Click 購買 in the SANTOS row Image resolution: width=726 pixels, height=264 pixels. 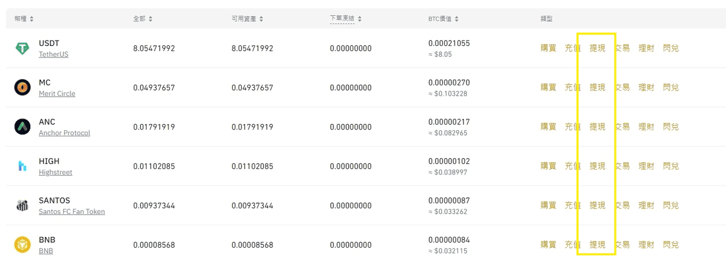tap(548, 206)
